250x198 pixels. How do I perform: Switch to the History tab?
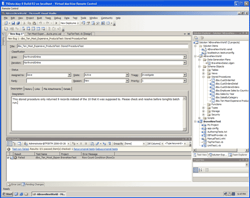28,89
